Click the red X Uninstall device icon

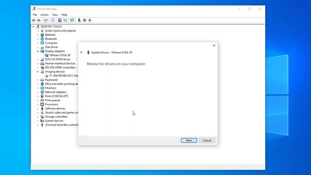85,20
